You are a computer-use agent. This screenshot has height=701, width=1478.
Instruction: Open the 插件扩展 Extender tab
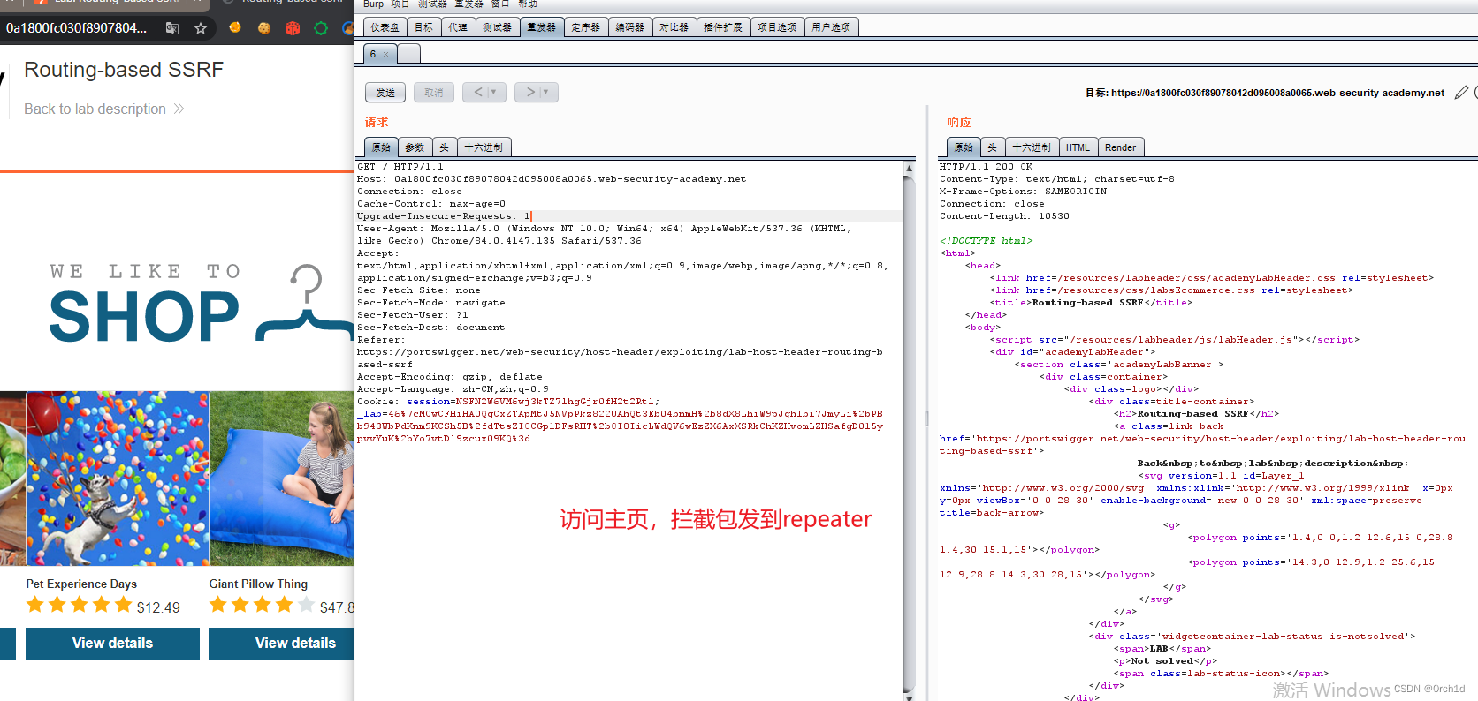click(x=723, y=27)
